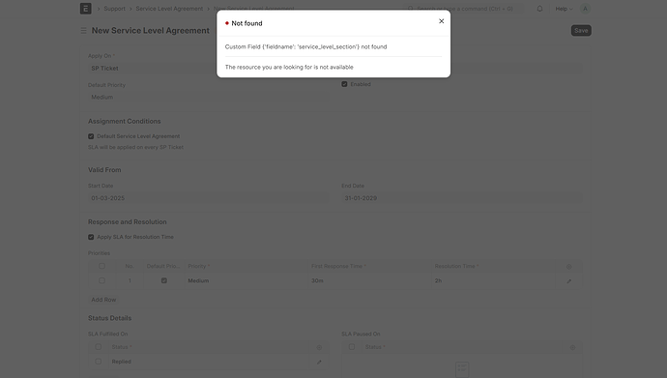Select all rows in SLA Paused On table
The image size is (667, 378).
click(x=352, y=347)
